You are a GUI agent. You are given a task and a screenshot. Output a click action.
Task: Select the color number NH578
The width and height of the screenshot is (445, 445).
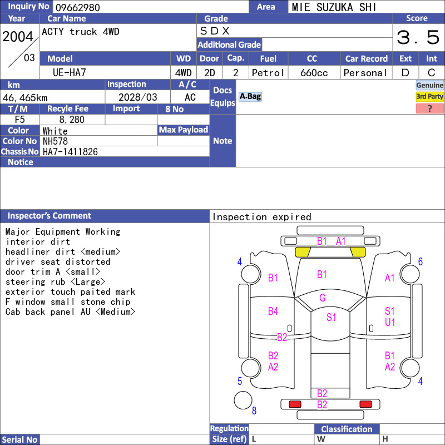pos(55,141)
